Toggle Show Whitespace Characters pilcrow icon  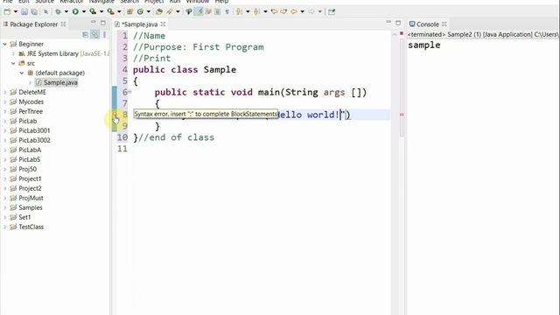tap(227, 11)
